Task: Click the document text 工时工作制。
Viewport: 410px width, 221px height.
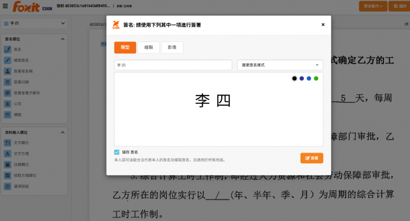Action: point(138,214)
